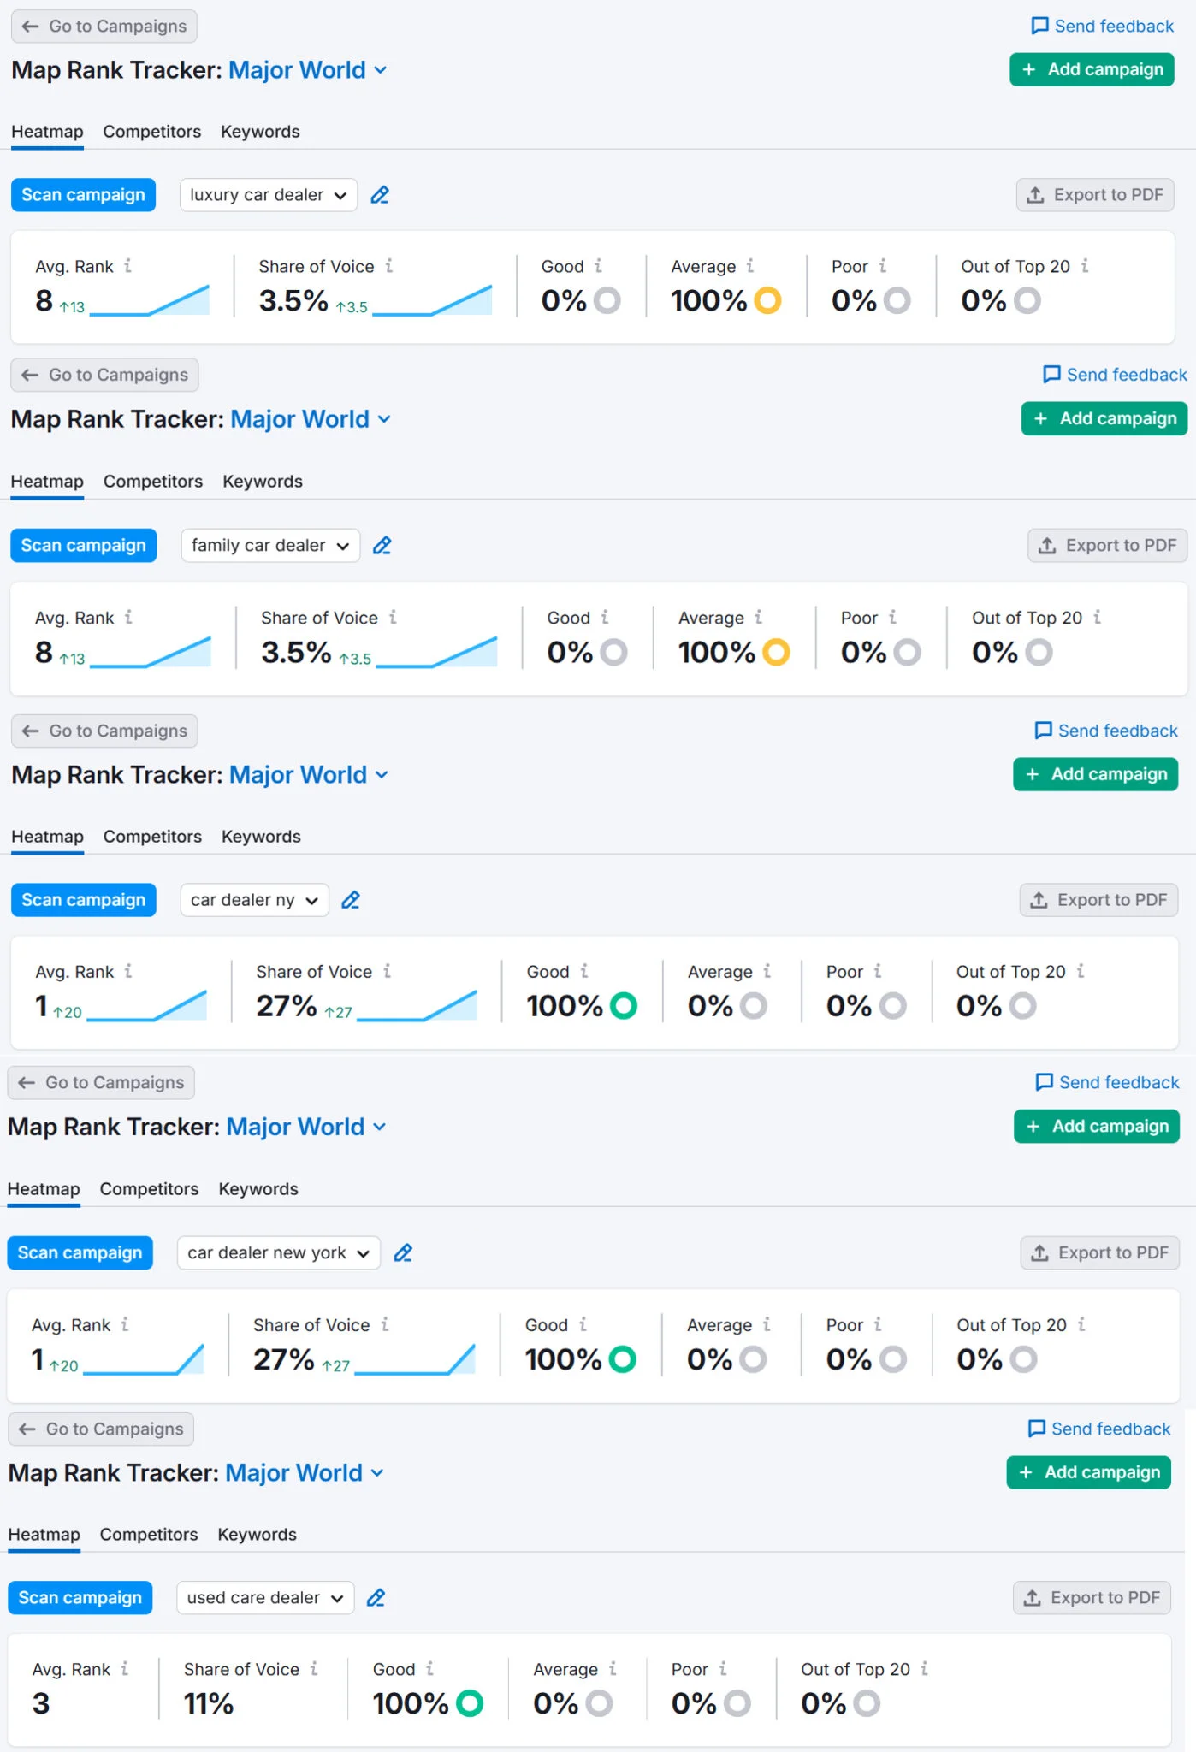Click the info icon next to first Avg. Rank
The image size is (1196, 1752).
coord(127,266)
